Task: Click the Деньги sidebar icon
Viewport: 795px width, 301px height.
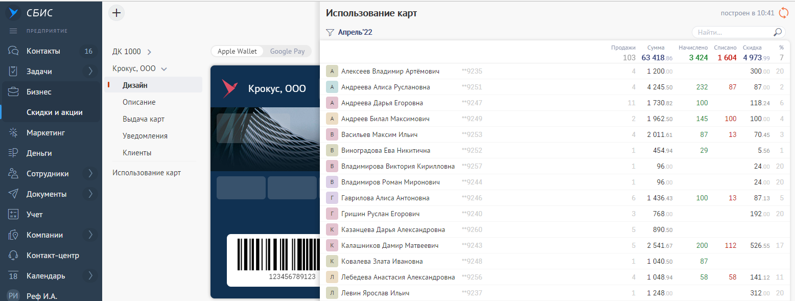Action: coord(13,153)
